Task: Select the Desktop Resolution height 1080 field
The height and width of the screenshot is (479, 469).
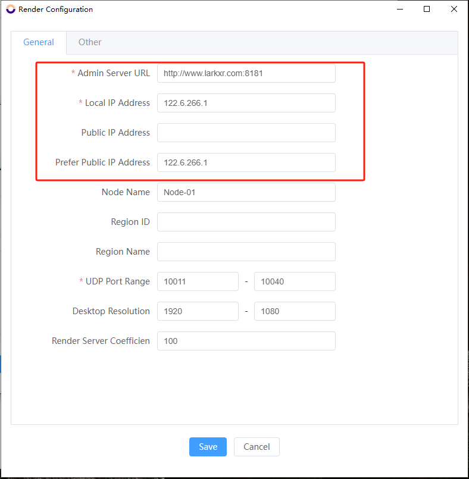Action: (x=295, y=311)
